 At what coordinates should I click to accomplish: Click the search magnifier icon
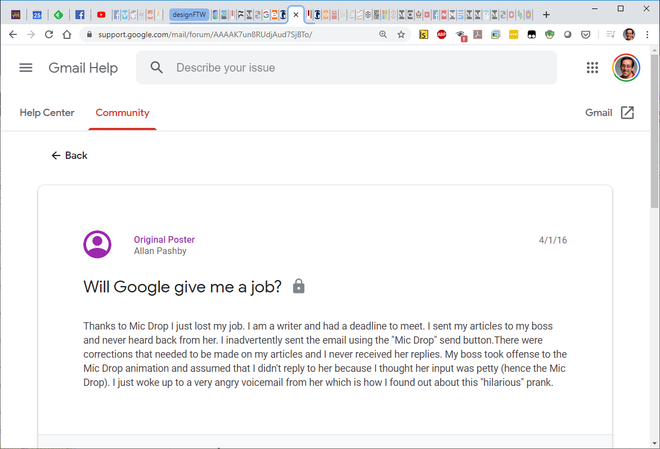point(156,68)
